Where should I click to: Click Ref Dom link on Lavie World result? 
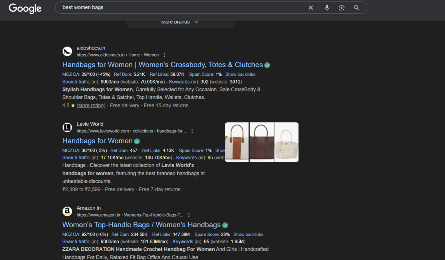(x=119, y=150)
